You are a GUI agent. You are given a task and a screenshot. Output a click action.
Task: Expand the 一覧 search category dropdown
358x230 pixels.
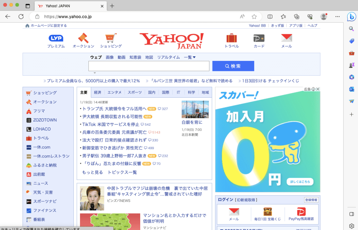[190, 57]
